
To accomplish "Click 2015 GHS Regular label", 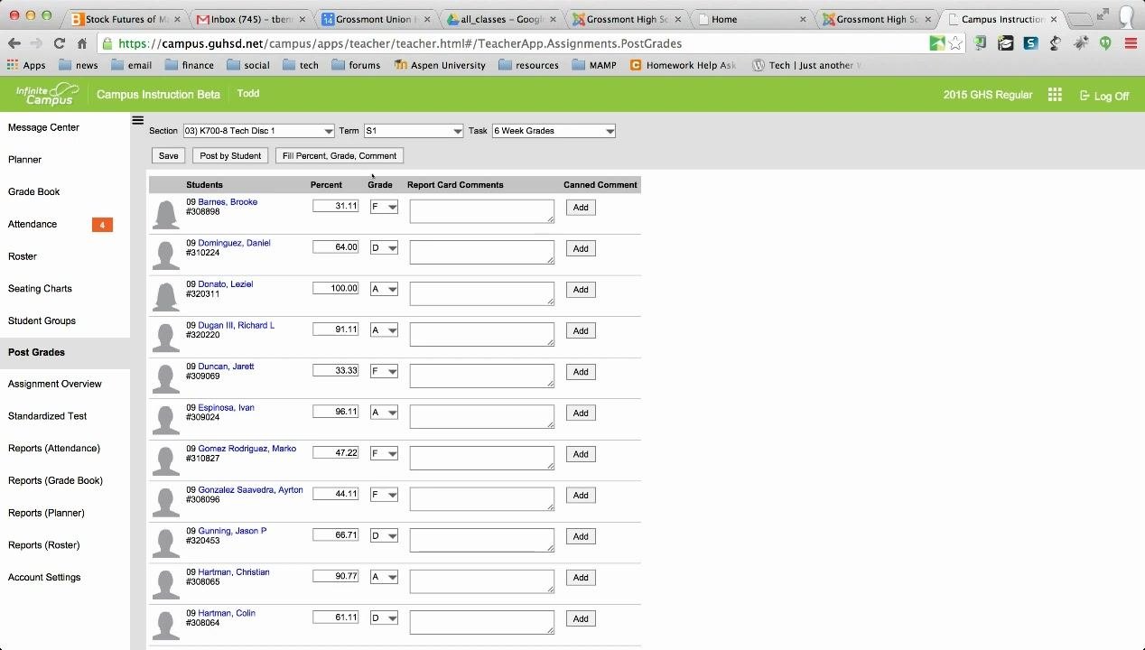I will tap(988, 95).
